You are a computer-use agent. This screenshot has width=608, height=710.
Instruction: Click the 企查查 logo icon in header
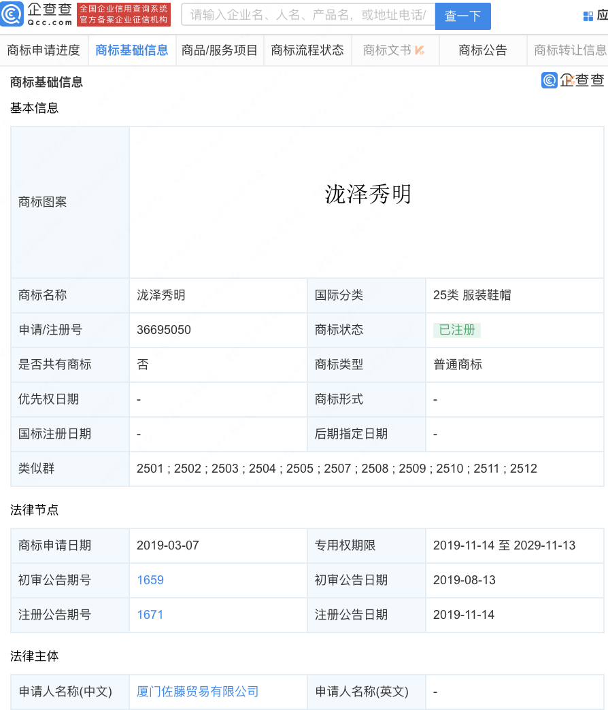point(12,14)
